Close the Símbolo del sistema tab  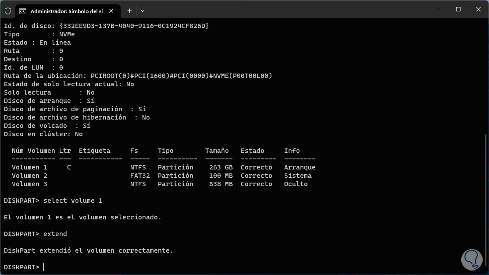tap(112, 11)
